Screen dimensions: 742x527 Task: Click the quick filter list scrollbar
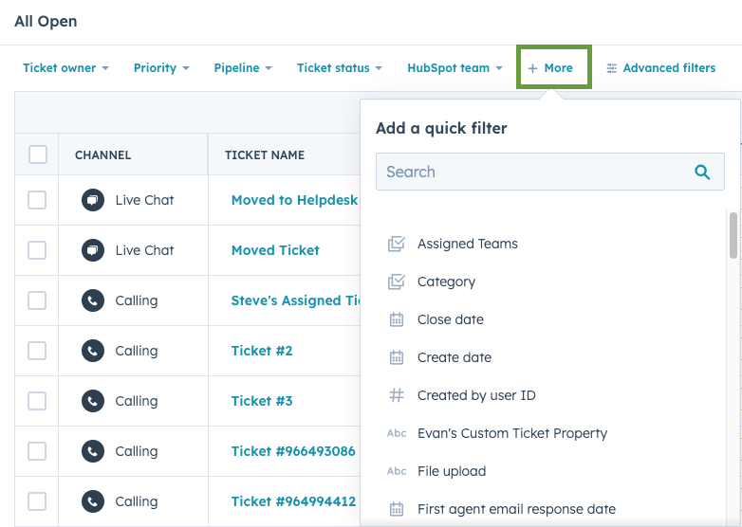click(733, 235)
